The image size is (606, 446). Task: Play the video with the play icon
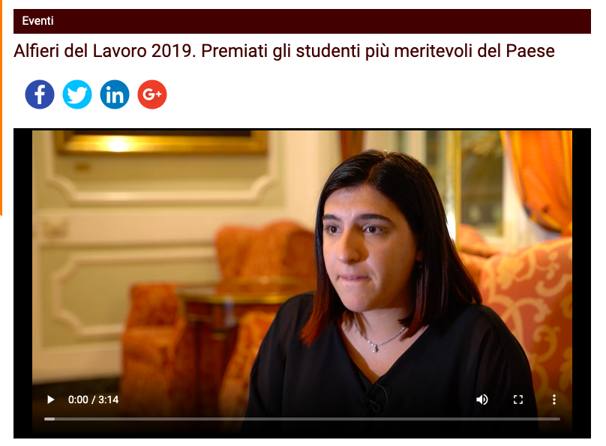click(50, 400)
